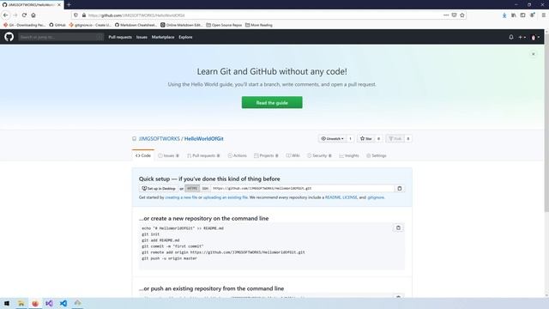Open the Firefox downloads arrow

[x=504, y=15]
